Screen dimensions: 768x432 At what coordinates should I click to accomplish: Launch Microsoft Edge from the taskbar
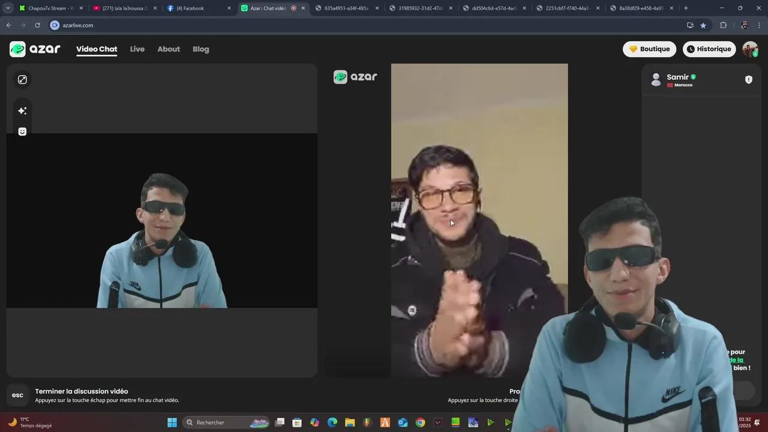pyautogui.click(x=332, y=422)
